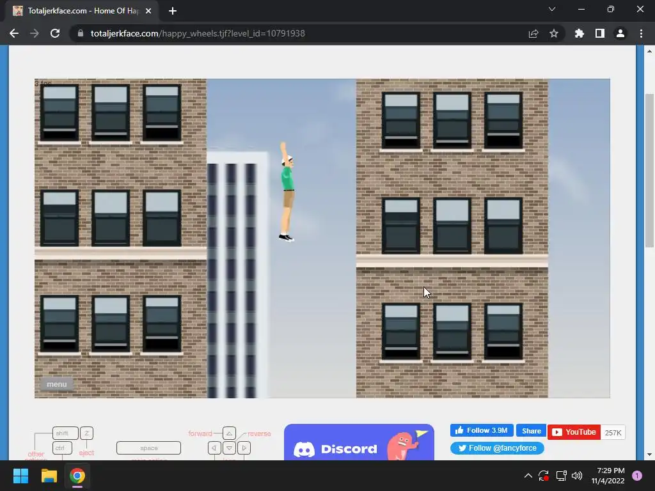
Task: Open the taskbar clock showing 7:29 PM
Action: point(608,476)
